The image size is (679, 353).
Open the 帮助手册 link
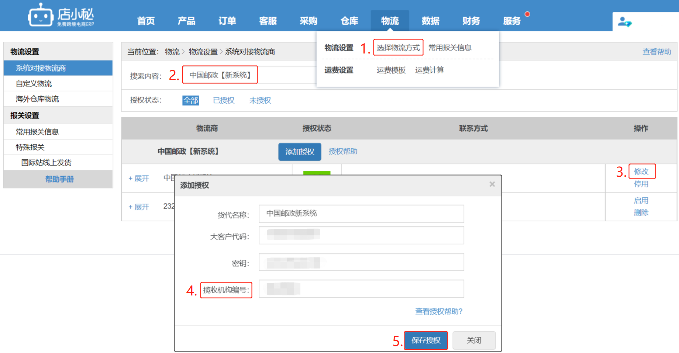(59, 179)
